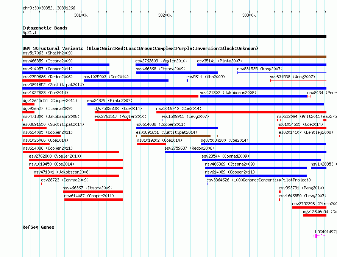Screen dimensions: 337x257
Task: Open esv3364626 (1000GenomesConsortiumPilotProject) variant
Action: pyautogui.click(x=259, y=180)
